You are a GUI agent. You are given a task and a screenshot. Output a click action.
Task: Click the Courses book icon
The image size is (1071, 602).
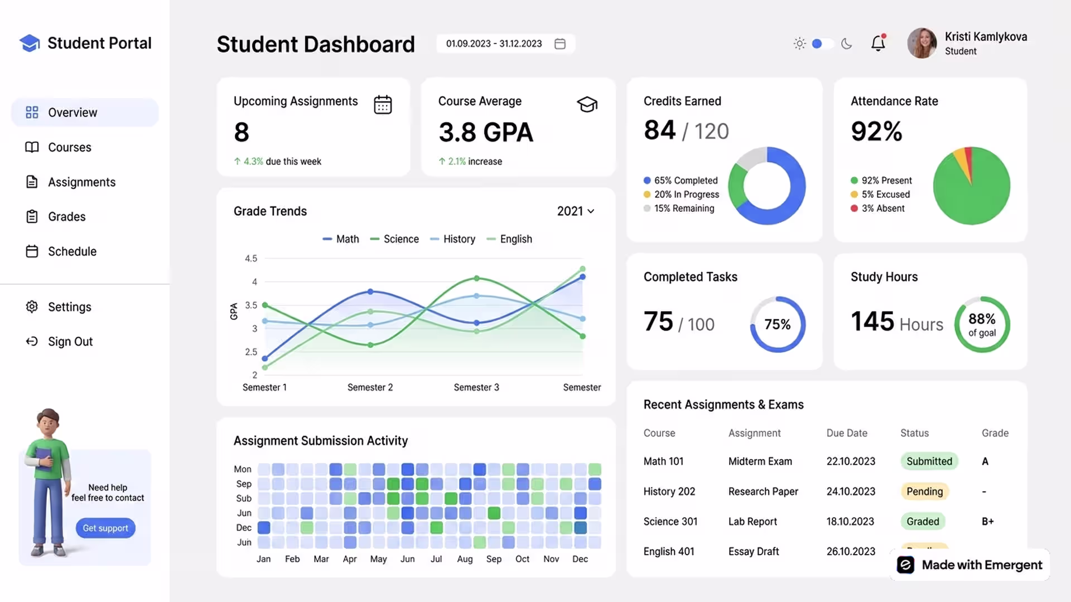32,147
